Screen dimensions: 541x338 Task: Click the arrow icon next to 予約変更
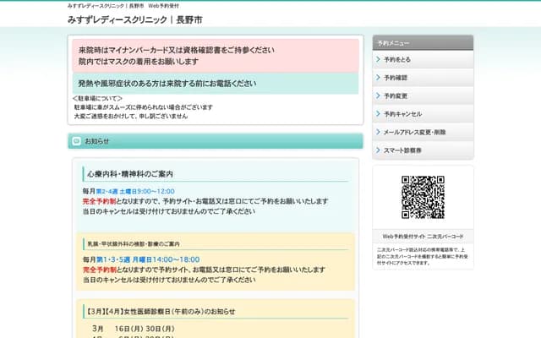point(378,95)
